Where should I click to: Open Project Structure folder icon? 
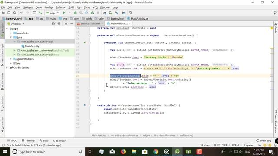(x=123, y=13)
